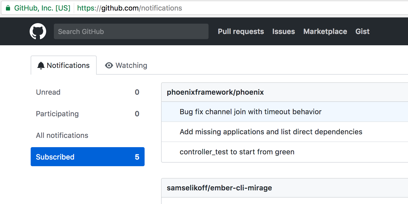Open the Watching tab

(126, 65)
